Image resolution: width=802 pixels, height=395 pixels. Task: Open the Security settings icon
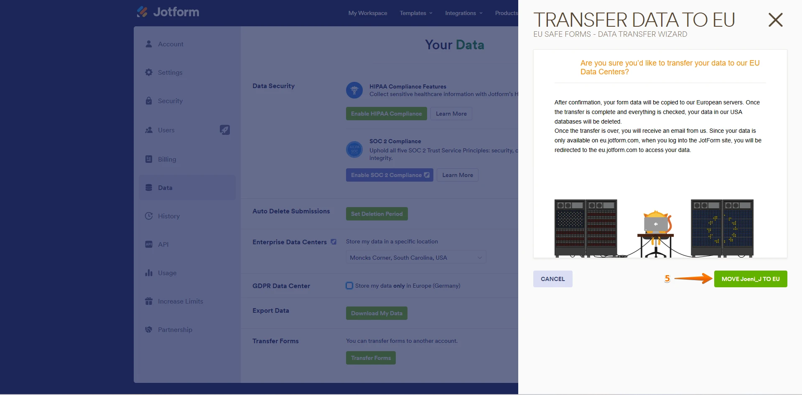(x=149, y=101)
